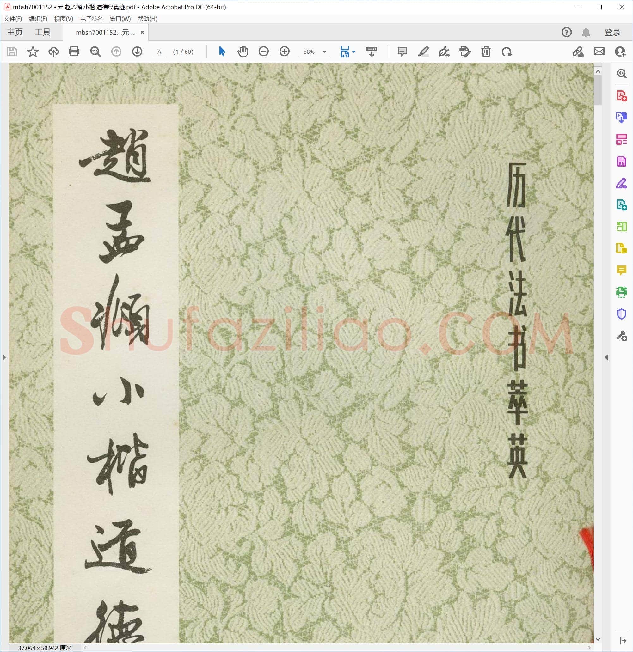Open the 视图 menu
633x652 pixels.
(x=64, y=19)
